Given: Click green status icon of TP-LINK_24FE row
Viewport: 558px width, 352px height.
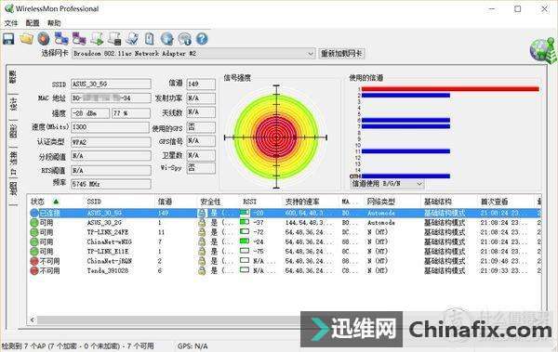Looking at the screenshot, I should pyautogui.click(x=34, y=232).
